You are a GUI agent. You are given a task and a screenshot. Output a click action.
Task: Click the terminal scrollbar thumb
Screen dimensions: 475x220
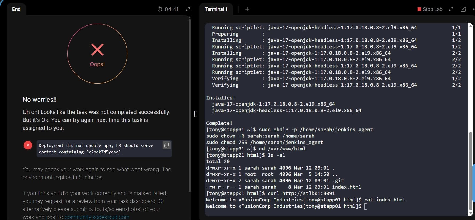tap(470, 170)
